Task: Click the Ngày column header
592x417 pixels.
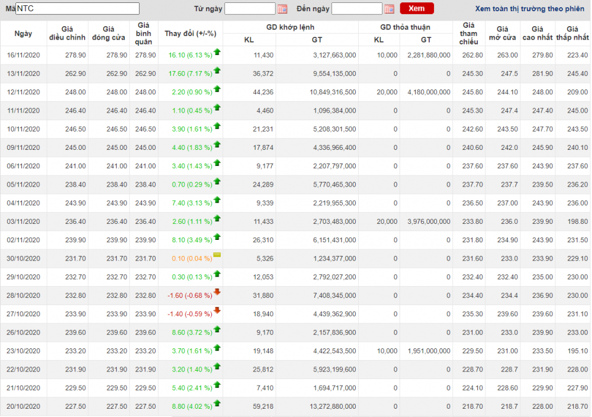Action: [24, 34]
